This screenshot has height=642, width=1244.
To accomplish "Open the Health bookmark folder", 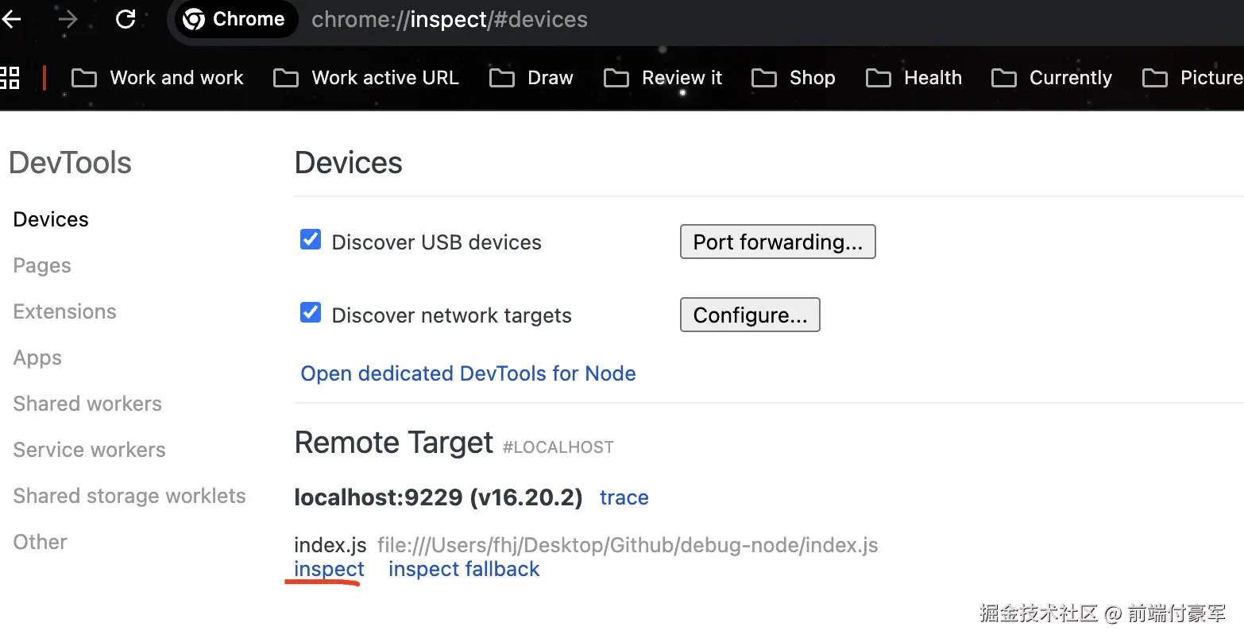I will 914,78.
